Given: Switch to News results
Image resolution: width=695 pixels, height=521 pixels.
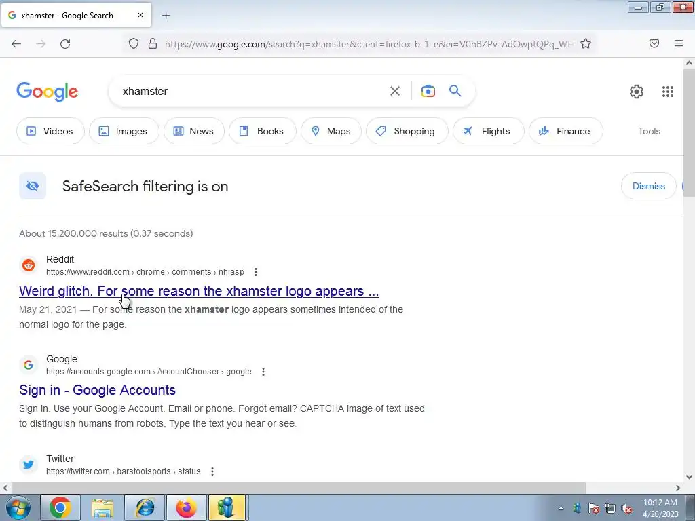Looking at the screenshot, I should (193, 131).
